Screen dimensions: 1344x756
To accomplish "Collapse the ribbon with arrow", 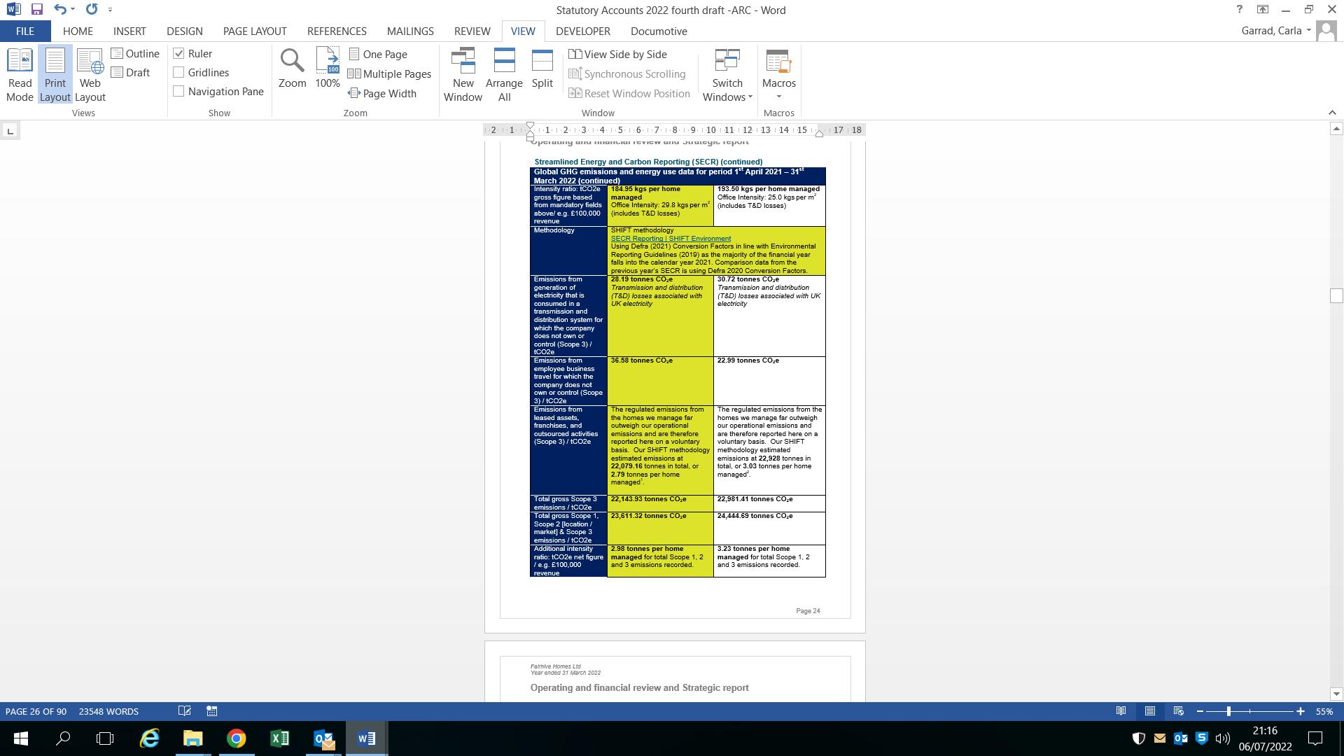I will (1331, 113).
